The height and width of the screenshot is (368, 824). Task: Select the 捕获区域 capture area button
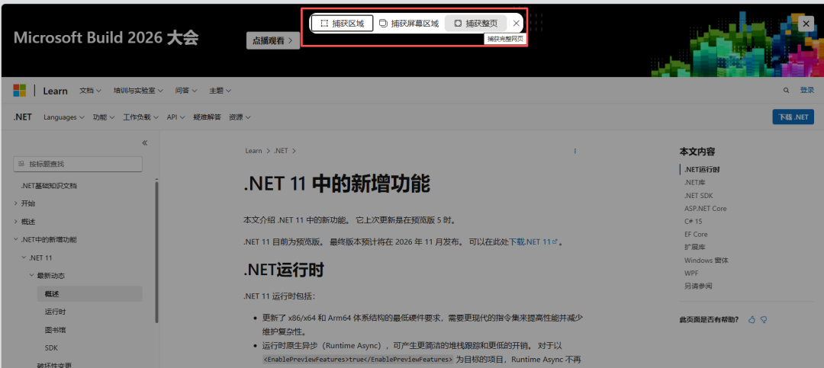click(342, 23)
